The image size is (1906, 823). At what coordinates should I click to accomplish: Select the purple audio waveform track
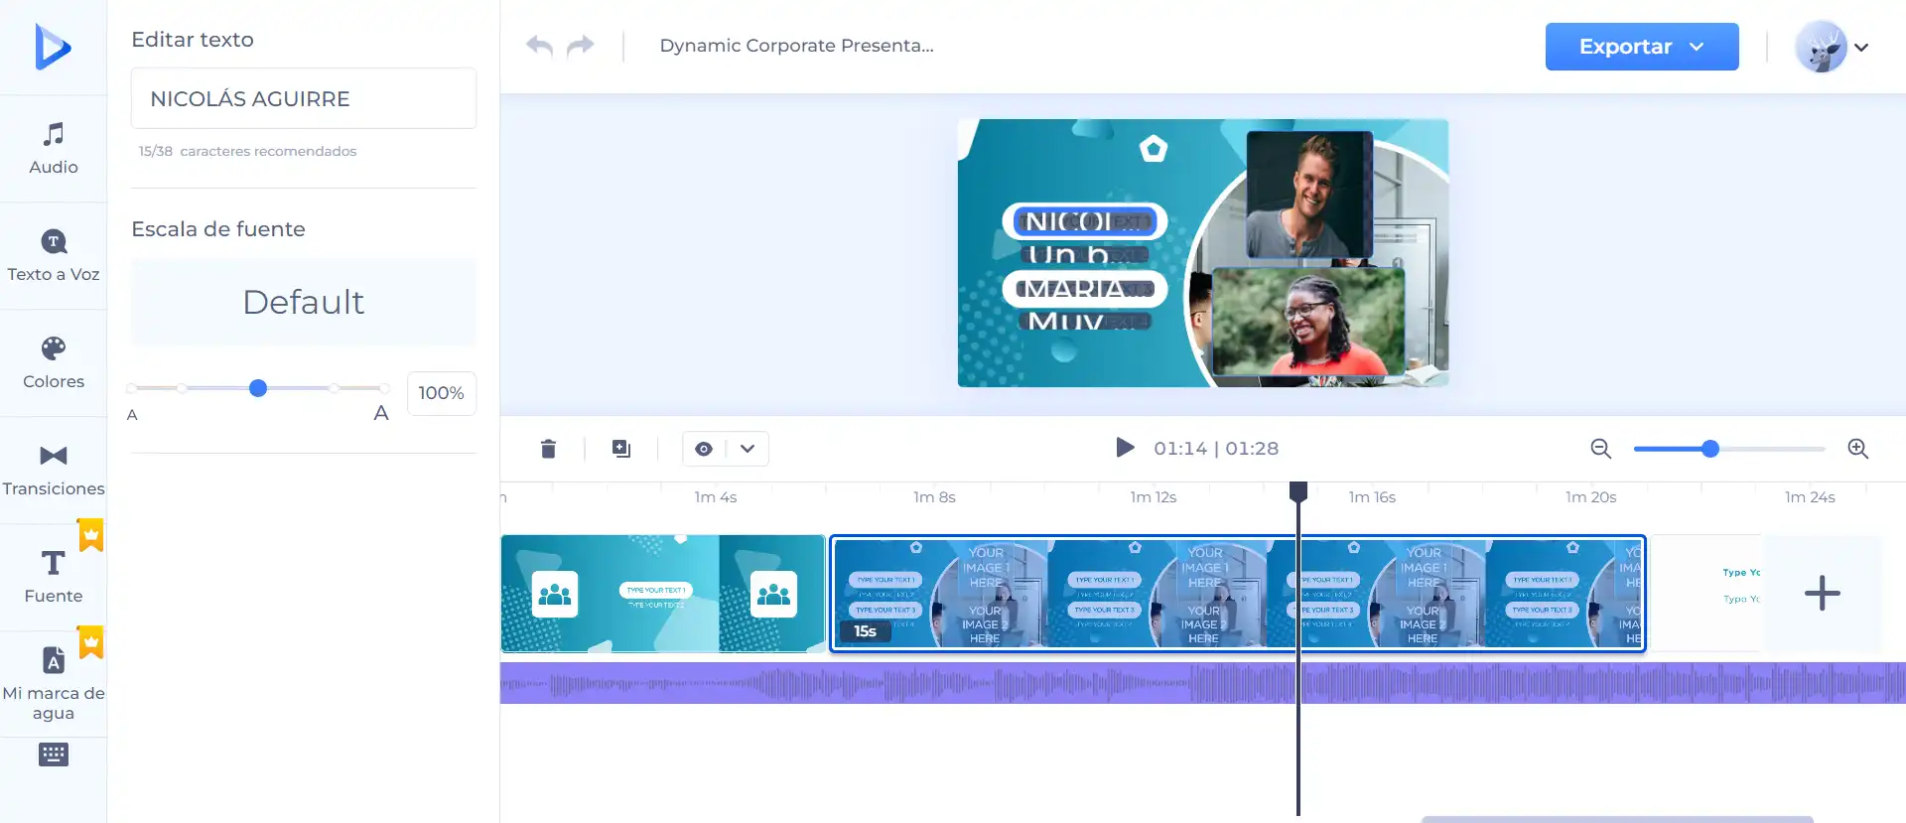point(1203,683)
